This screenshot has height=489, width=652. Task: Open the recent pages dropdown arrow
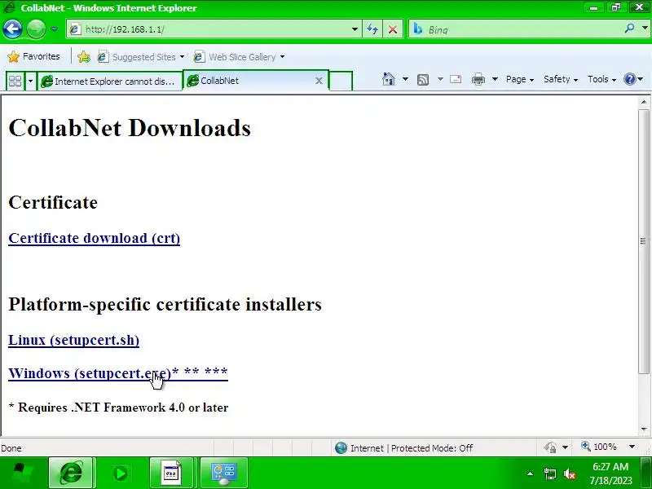click(x=55, y=29)
